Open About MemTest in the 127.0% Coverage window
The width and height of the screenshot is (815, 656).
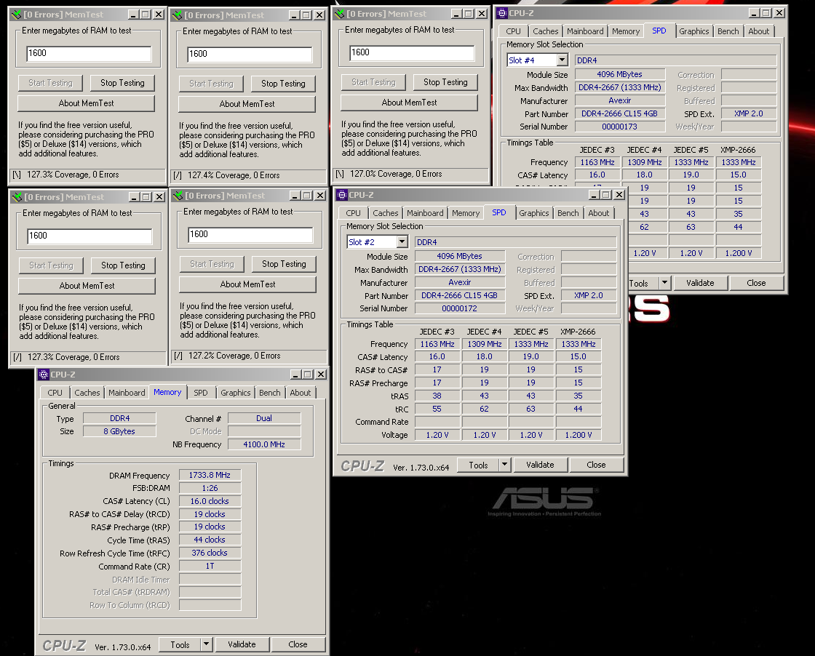tap(409, 103)
